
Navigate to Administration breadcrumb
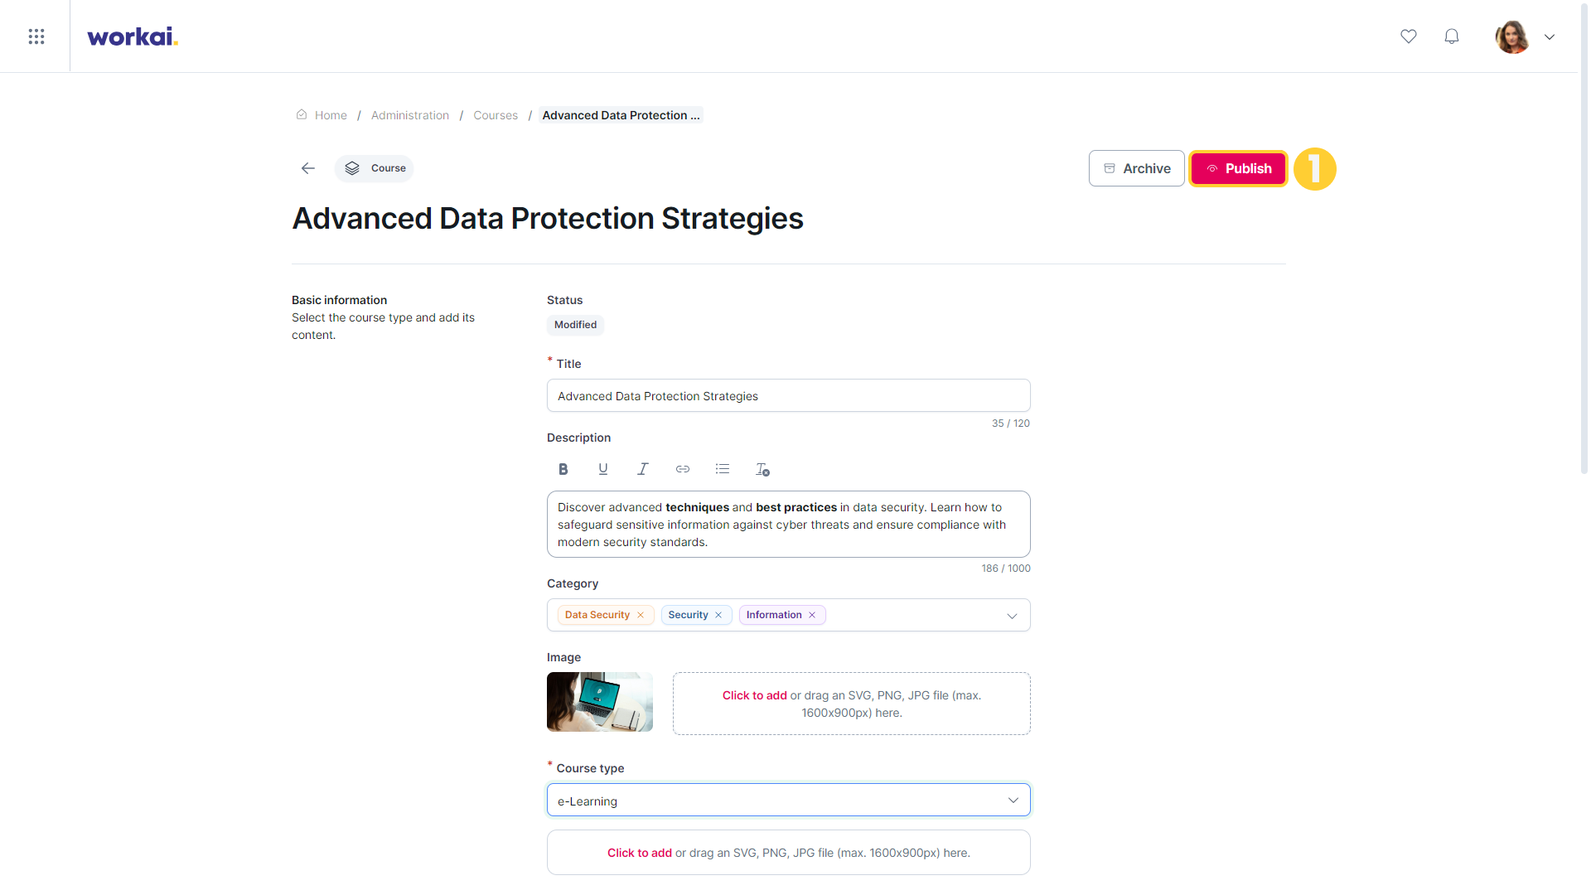[x=410, y=115]
